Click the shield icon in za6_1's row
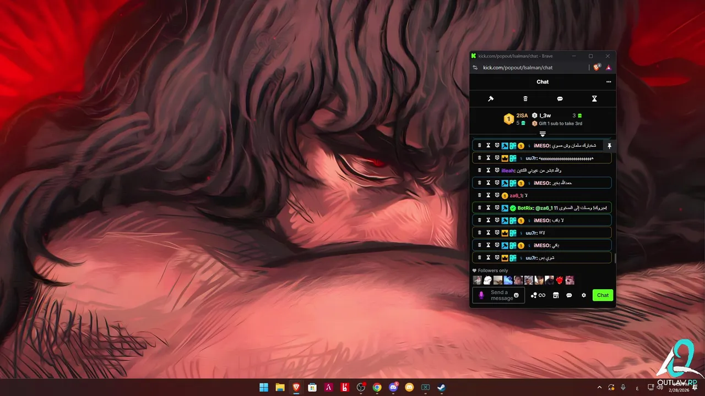Viewport: 705px width, 396px height. coord(497,195)
